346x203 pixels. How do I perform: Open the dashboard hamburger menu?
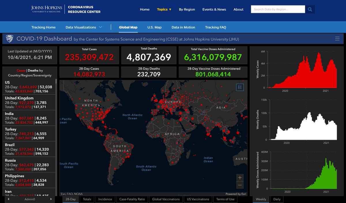tap(337, 38)
